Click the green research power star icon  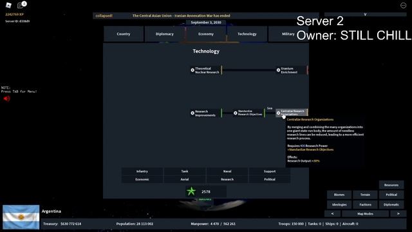pos(191,191)
